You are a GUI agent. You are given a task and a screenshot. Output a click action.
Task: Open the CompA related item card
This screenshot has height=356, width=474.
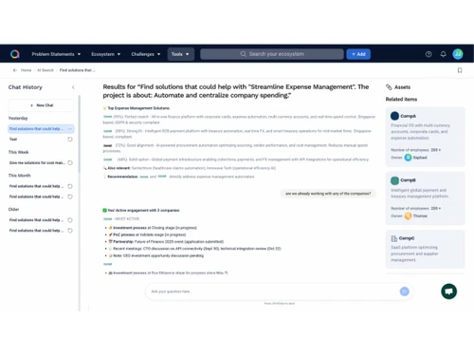coord(425,137)
